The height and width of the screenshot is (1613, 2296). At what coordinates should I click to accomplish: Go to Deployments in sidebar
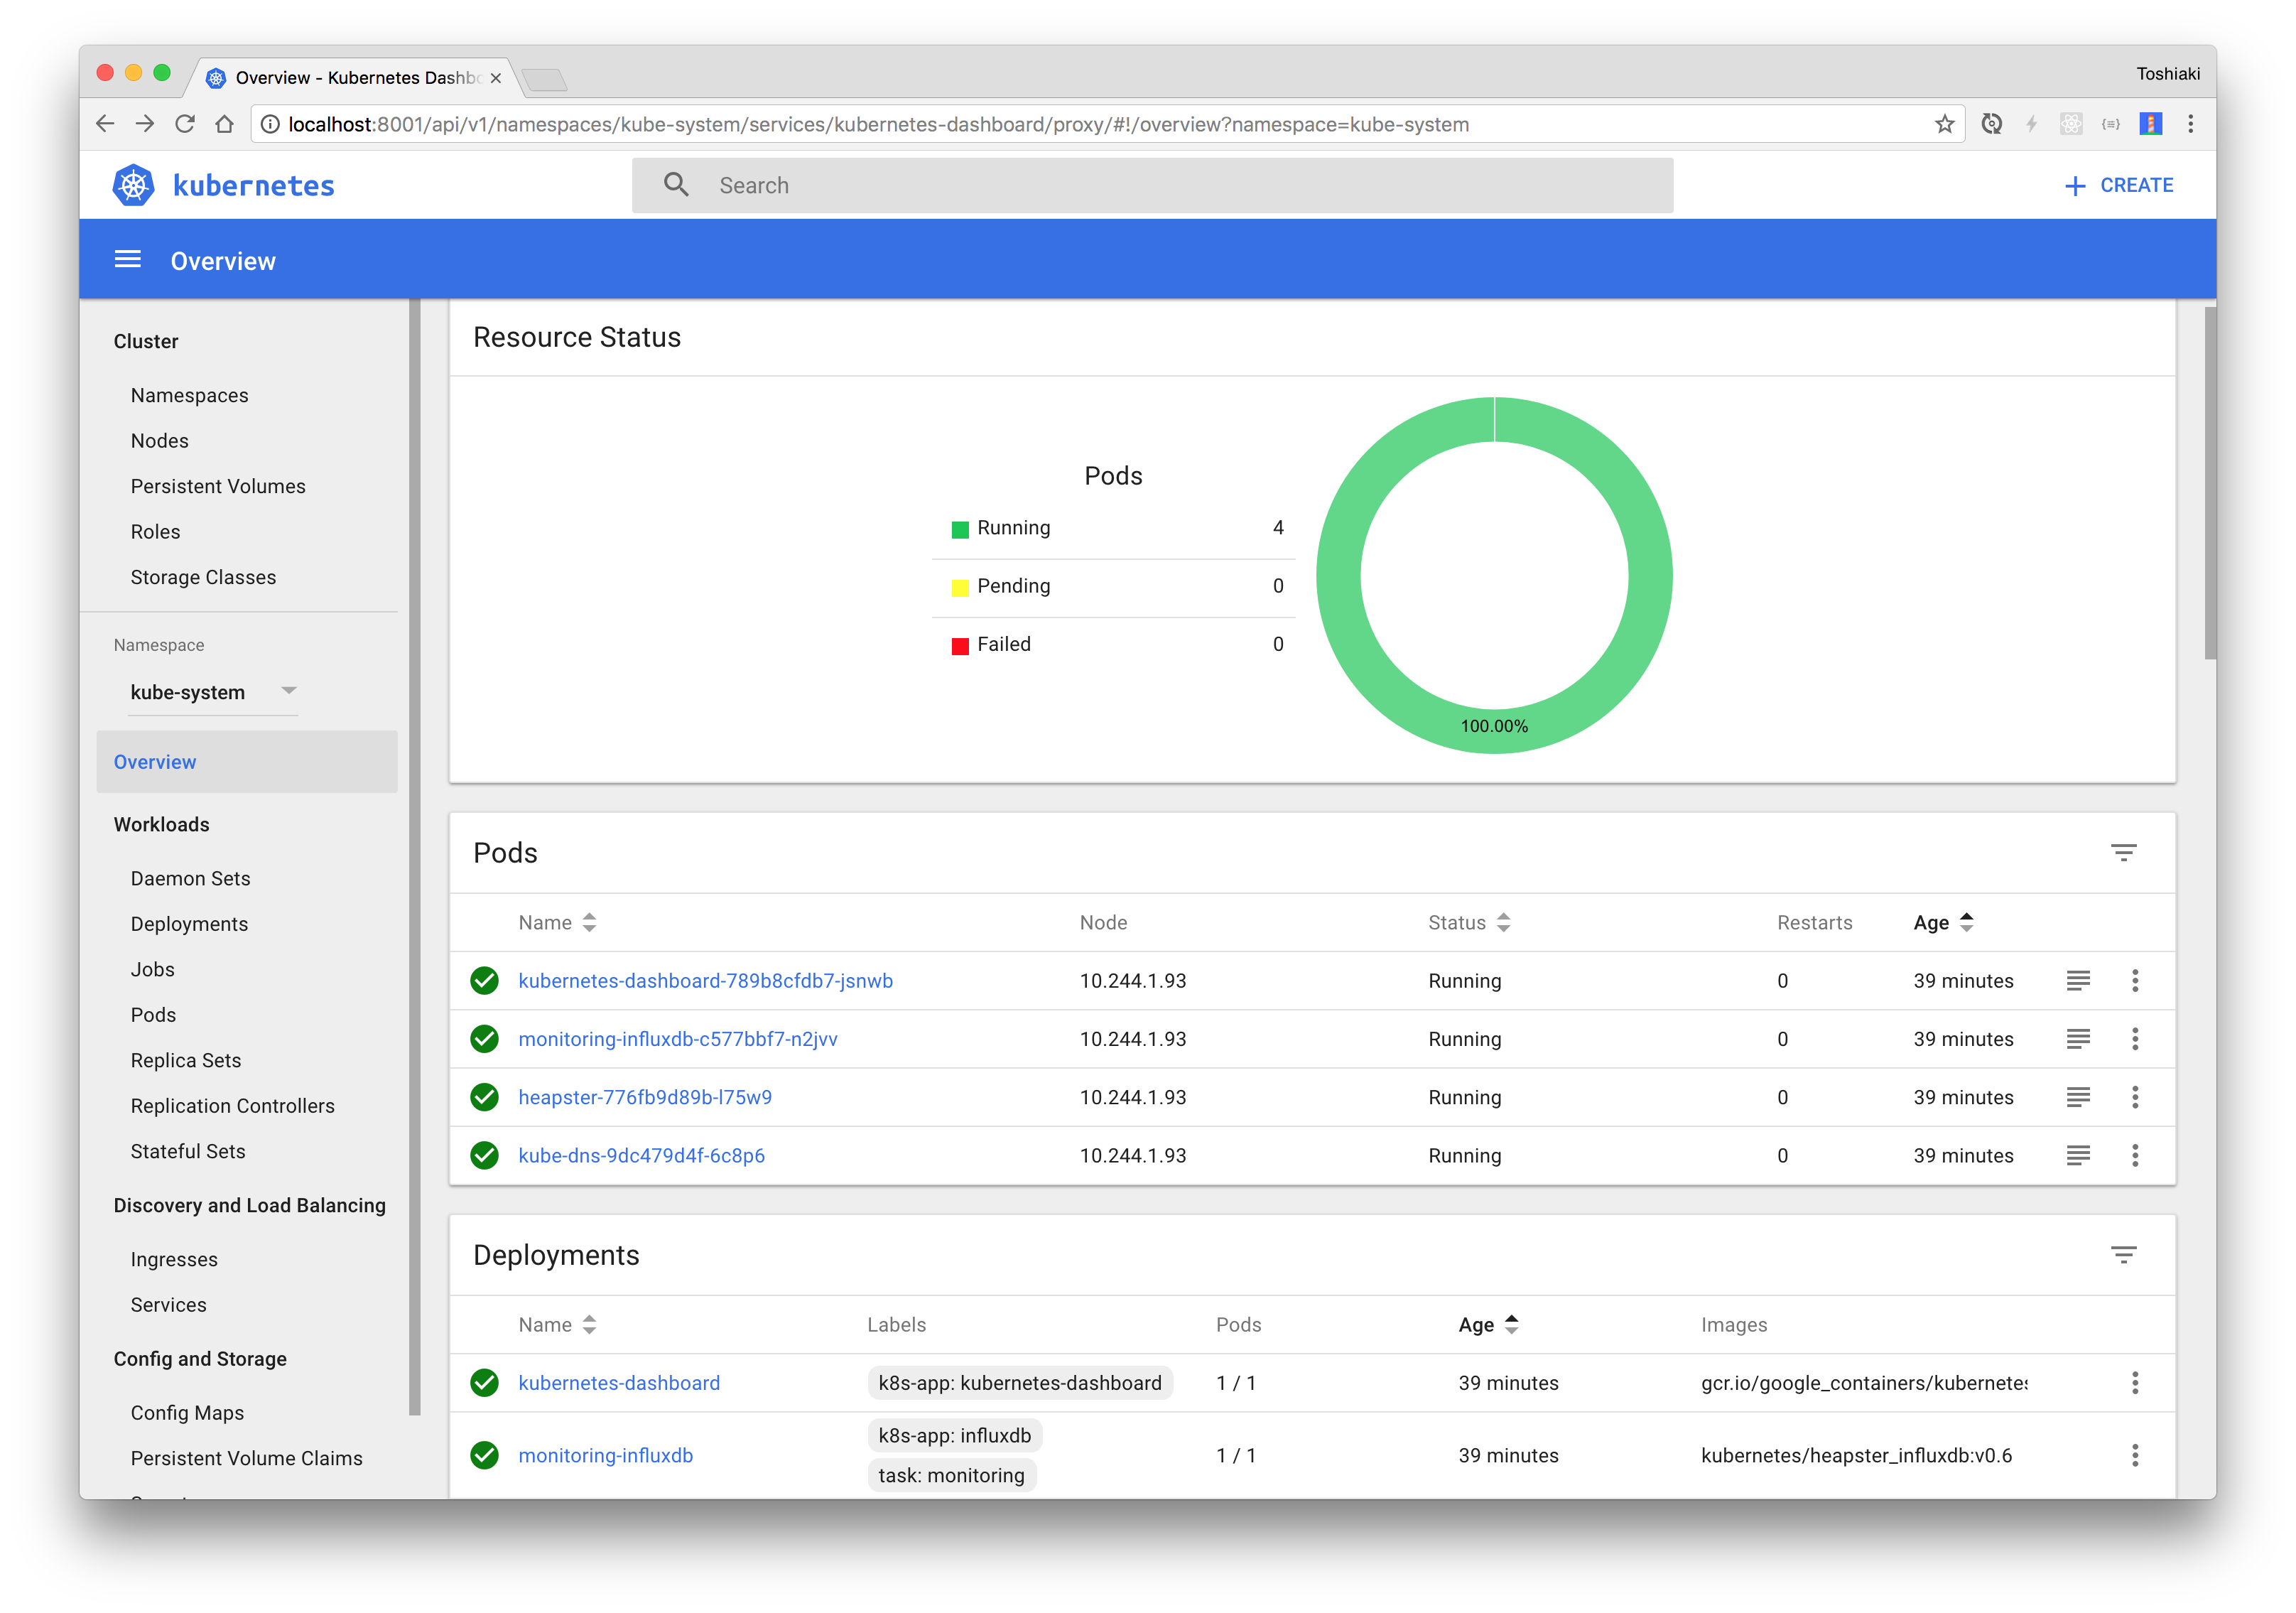[189, 924]
